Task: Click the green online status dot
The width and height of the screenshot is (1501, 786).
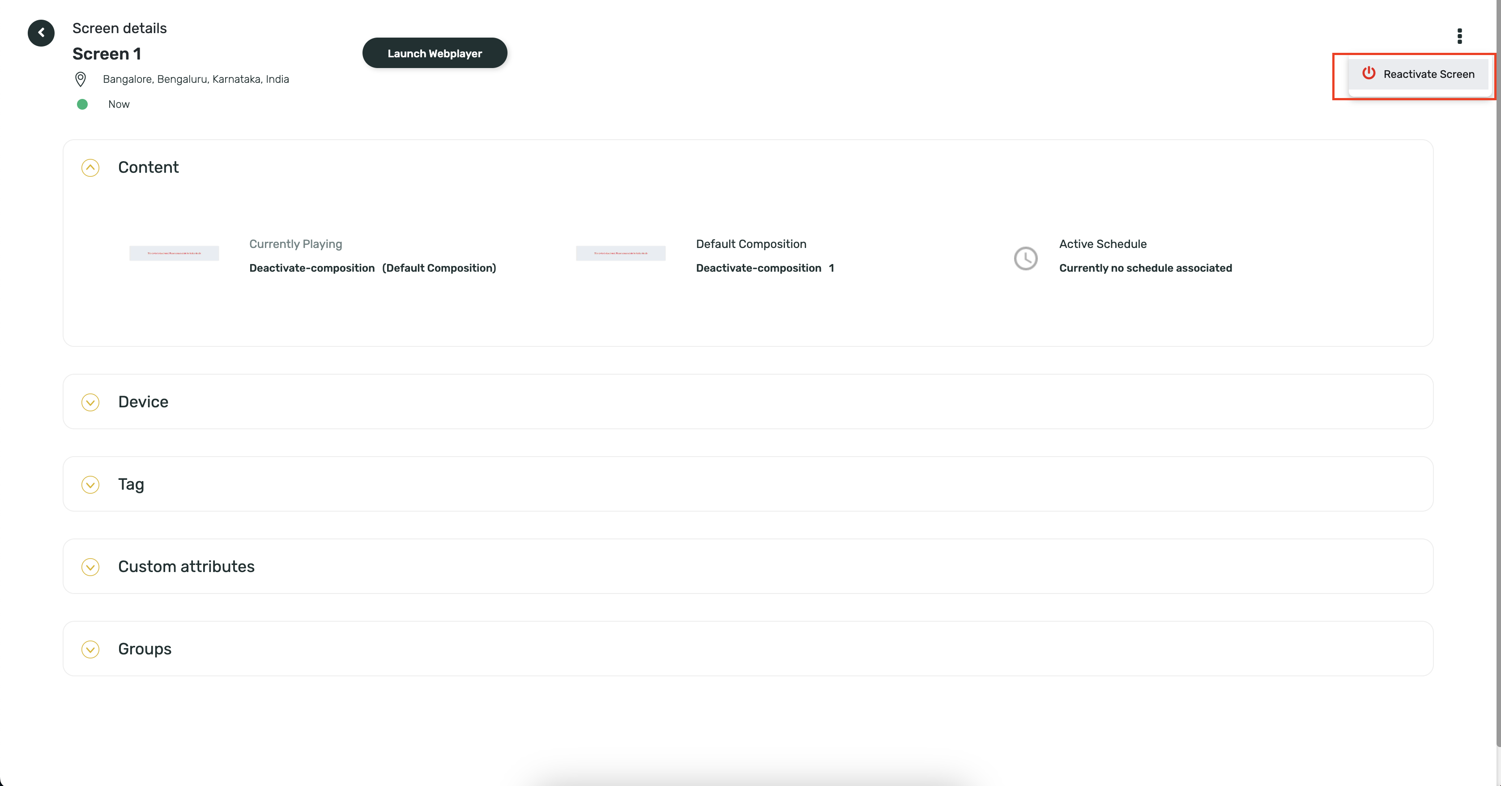Action: pos(82,104)
